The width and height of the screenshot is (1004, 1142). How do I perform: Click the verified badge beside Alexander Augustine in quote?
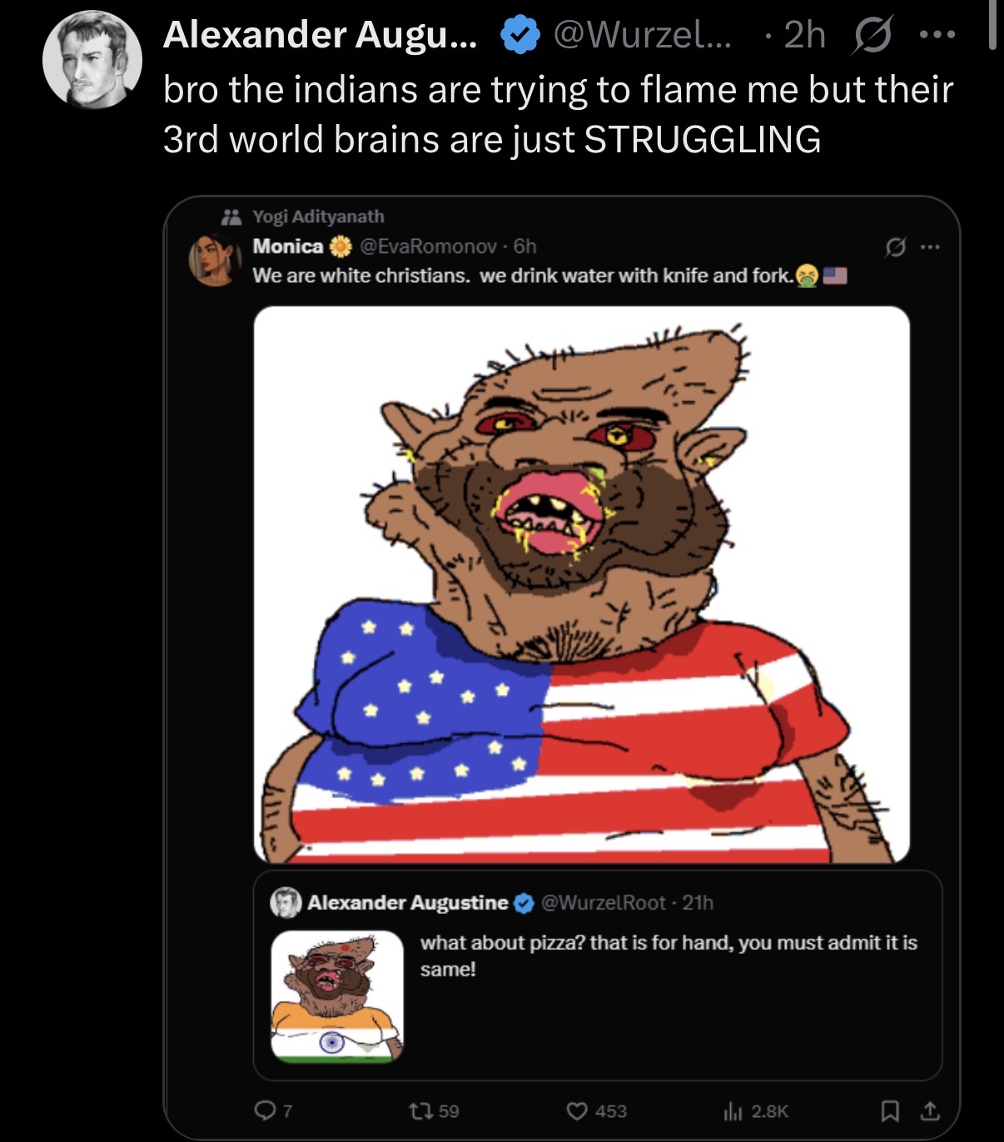pyautogui.click(x=524, y=903)
